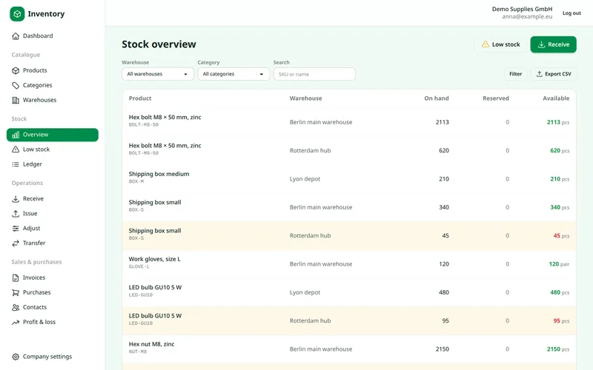Open Adjust under Operations
The width and height of the screenshot is (593, 370).
tap(53, 229)
